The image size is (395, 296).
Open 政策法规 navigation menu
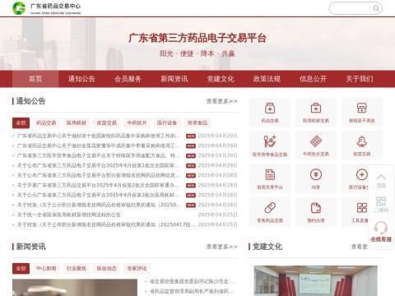coord(267,79)
